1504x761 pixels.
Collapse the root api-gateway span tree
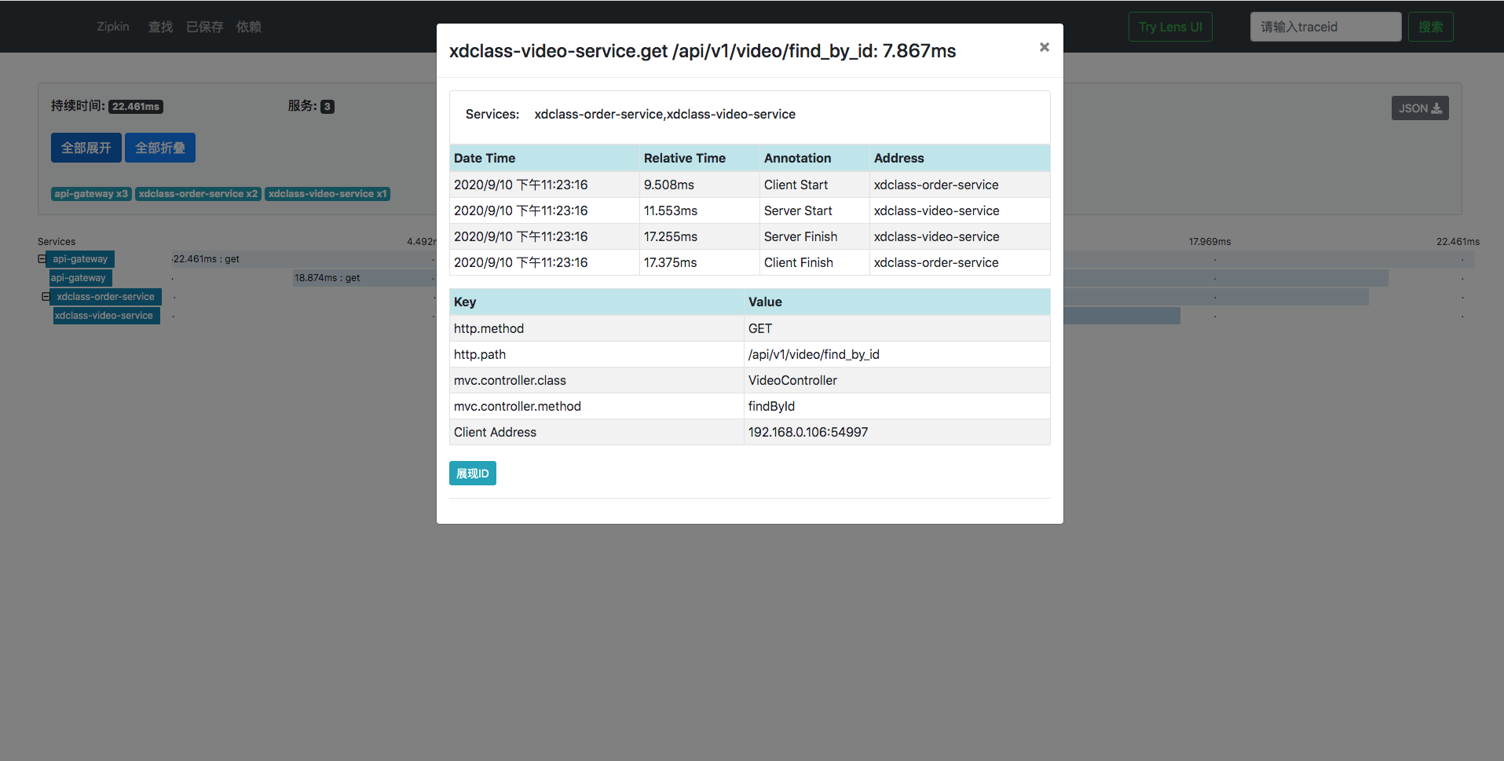(x=42, y=259)
